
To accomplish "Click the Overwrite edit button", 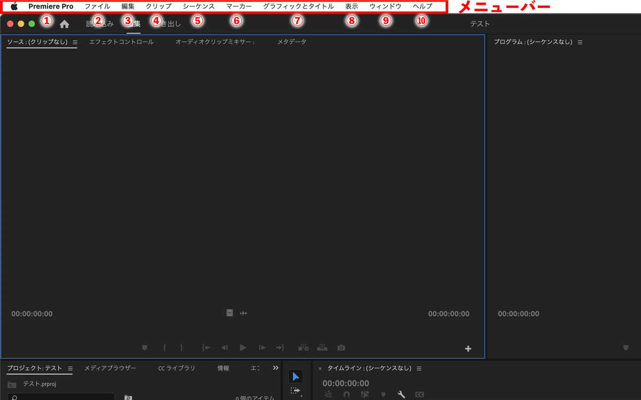I will (x=322, y=348).
